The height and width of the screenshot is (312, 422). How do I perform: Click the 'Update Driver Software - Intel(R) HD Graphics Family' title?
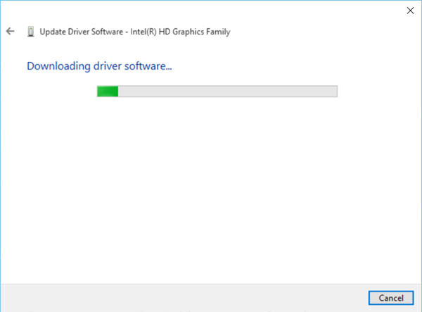(x=135, y=32)
